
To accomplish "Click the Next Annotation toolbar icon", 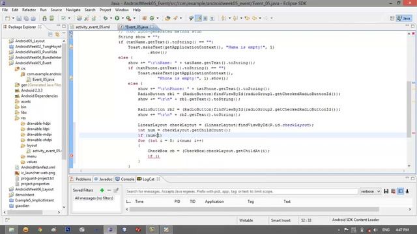I will [x=223, y=18].
